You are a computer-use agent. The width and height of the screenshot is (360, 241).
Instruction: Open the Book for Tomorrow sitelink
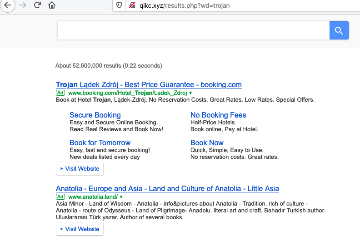[x=100, y=143]
